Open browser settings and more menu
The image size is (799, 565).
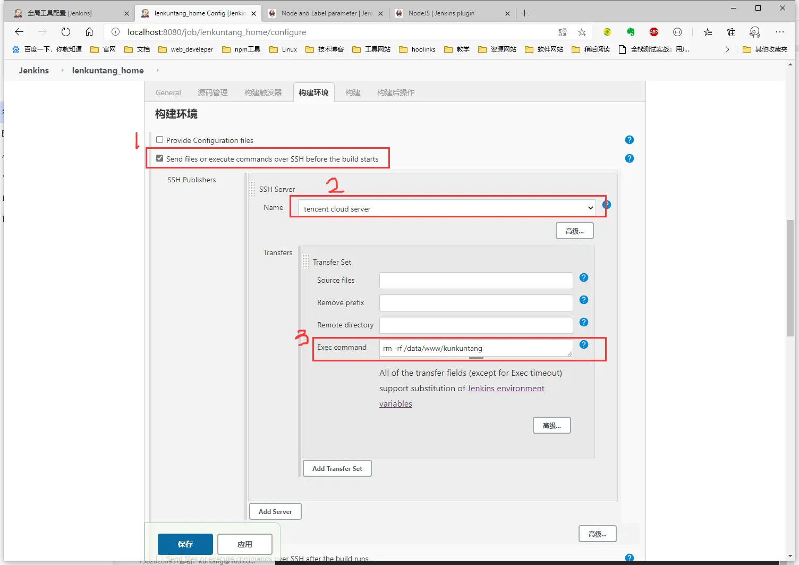tap(780, 32)
